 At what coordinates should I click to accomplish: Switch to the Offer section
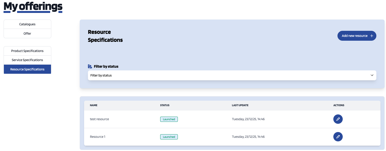pos(27,34)
